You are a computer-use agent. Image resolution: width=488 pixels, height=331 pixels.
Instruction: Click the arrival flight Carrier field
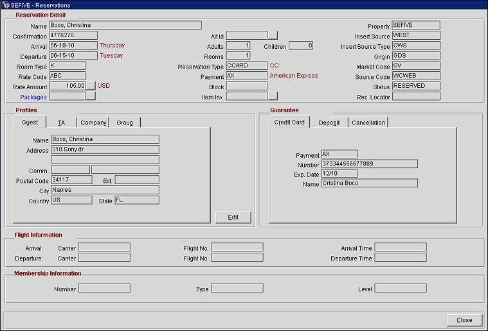pyautogui.click(x=104, y=247)
